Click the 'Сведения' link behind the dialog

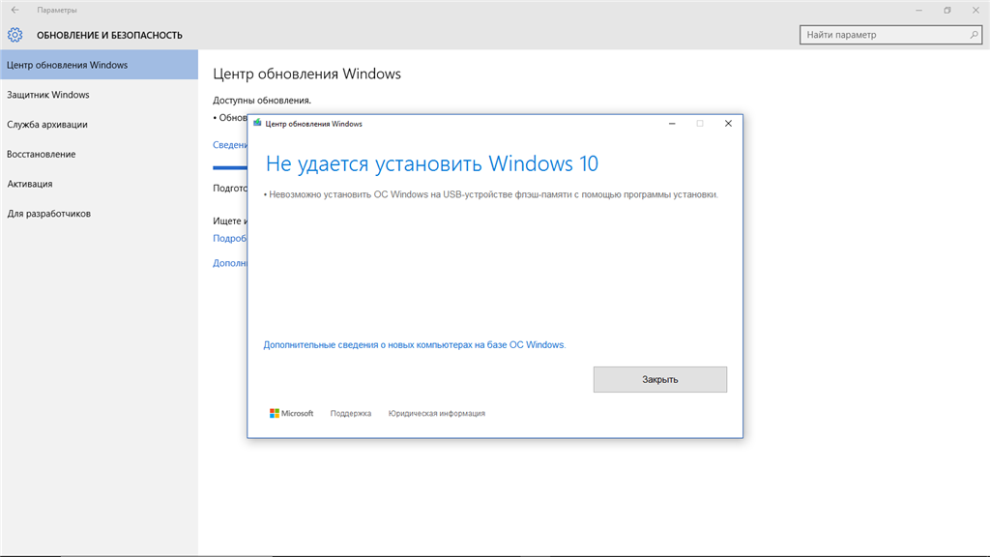(230, 145)
